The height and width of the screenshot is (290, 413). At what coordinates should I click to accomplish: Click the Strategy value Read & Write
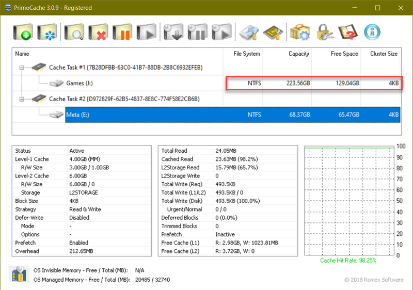click(x=85, y=209)
